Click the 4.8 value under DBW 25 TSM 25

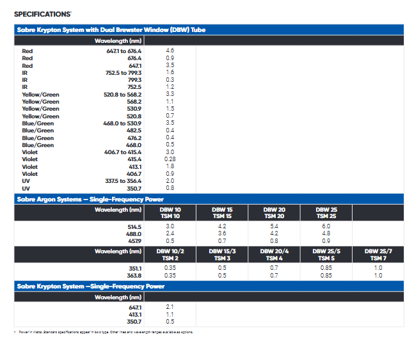pos(326,233)
